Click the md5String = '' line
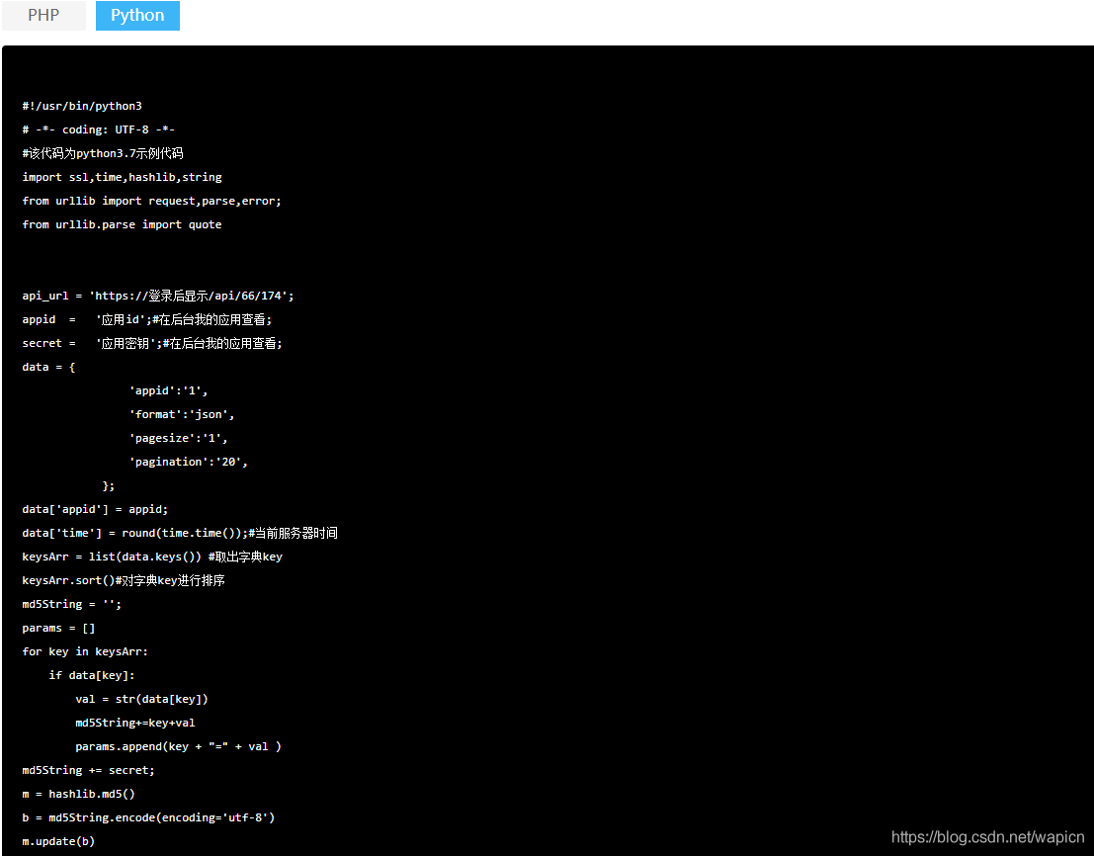Image resolution: width=1094 pixels, height=856 pixels. tap(72, 604)
